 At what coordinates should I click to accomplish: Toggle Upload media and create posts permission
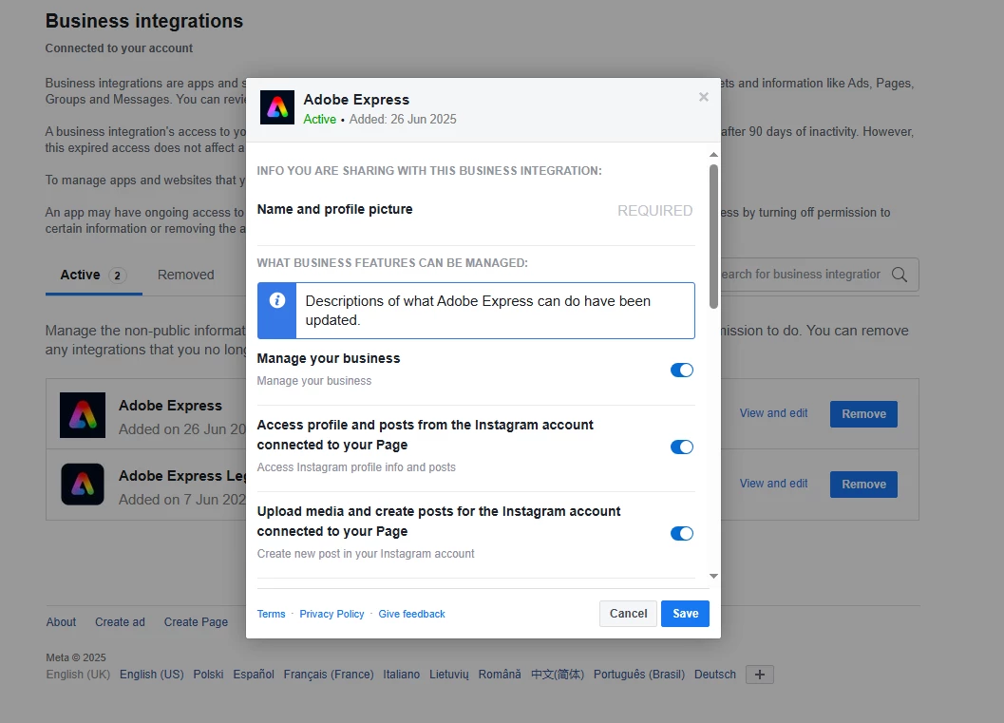point(681,533)
